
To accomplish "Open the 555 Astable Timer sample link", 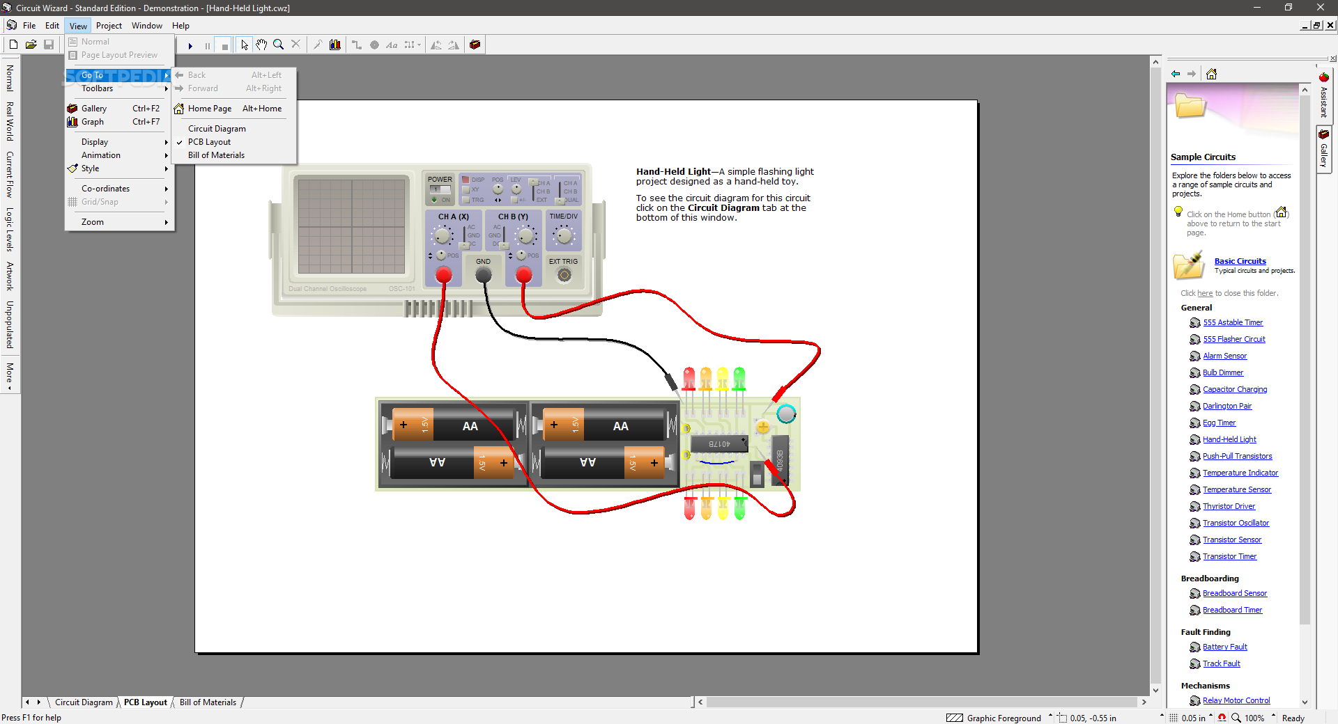I will tap(1233, 323).
